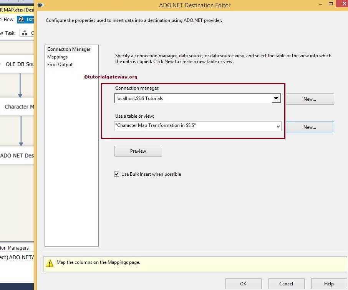
Task: Expand the Use a table or view dropdown
Action: point(278,126)
